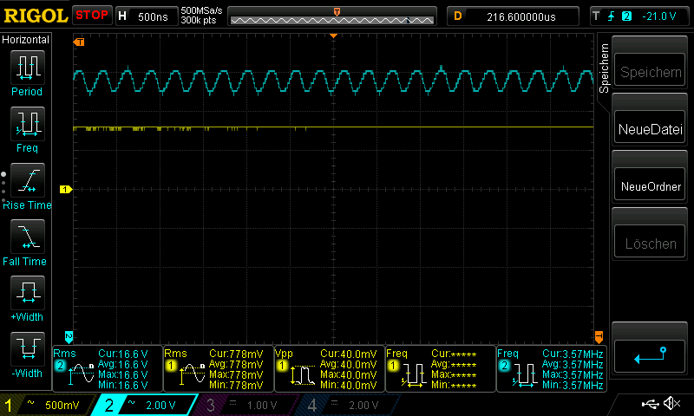Click the waveform memory overview bar
The width and height of the screenshot is (694, 416).
(x=332, y=16)
